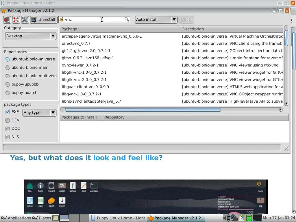
Task: Switch to Puppy Linux Home - Light taskbar window
Action: (x=118, y=218)
